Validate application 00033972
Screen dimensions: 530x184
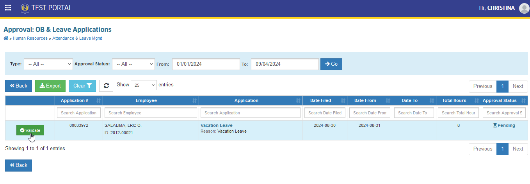(30, 130)
